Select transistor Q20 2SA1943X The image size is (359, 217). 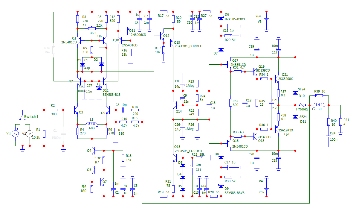tap(276, 129)
